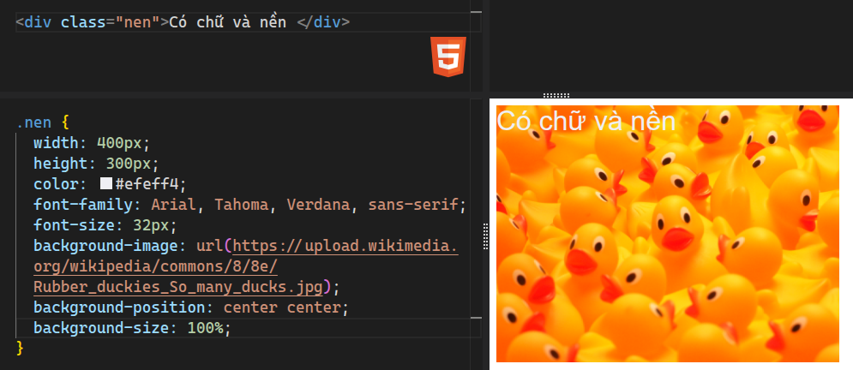This screenshot has width=853, height=370.
Task: Click the background-size 100% value
Action: (206, 328)
